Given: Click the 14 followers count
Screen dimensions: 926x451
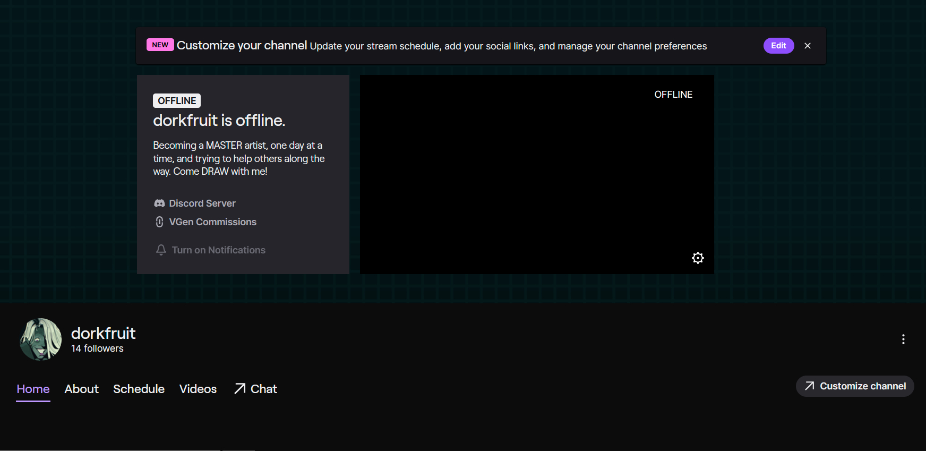Looking at the screenshot, I should (x=97, y=348).
